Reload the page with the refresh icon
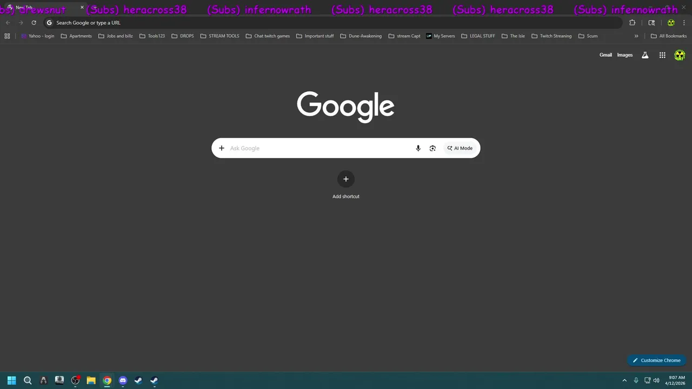The width and height of the screenshot is (692, 389). 34,23
